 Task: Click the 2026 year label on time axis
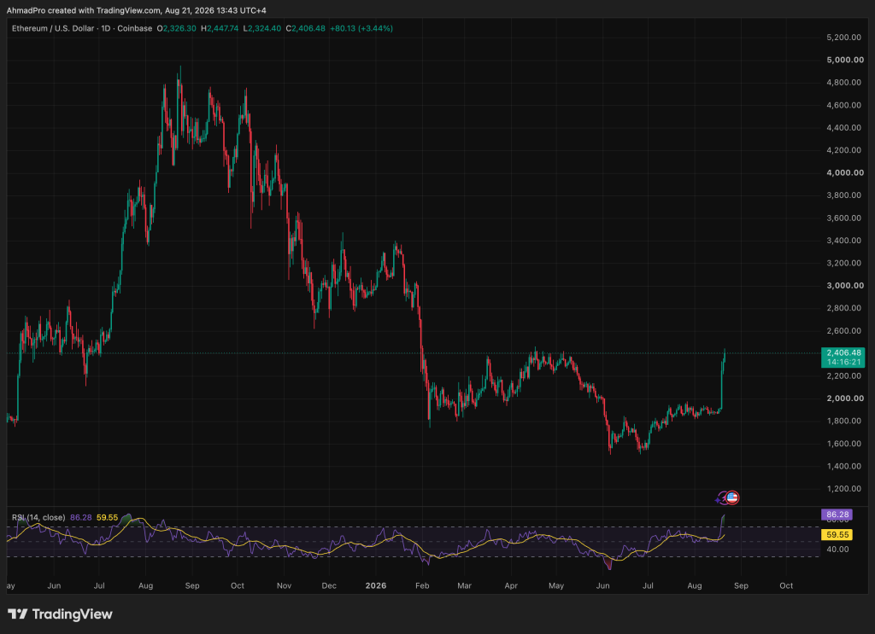[376, 585]
